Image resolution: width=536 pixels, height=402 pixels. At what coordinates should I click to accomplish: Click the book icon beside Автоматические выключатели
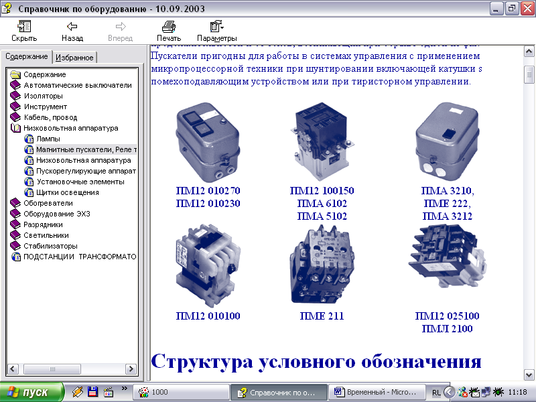pos(15,85)
